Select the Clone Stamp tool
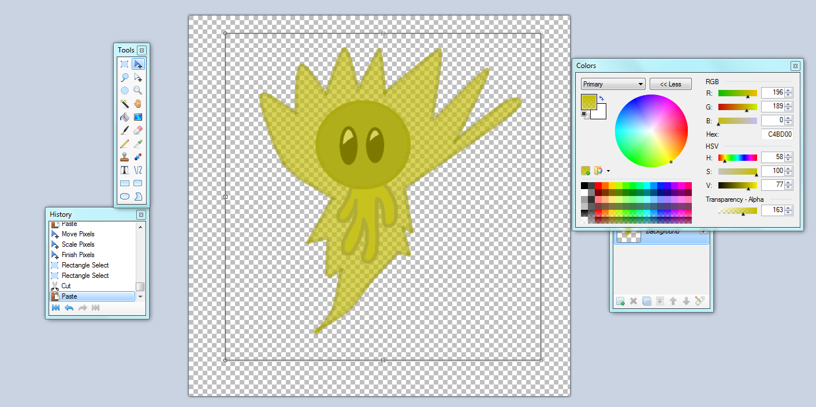This screenshot has width=816, height=407. pyautogui.click(x=124, y=157)
